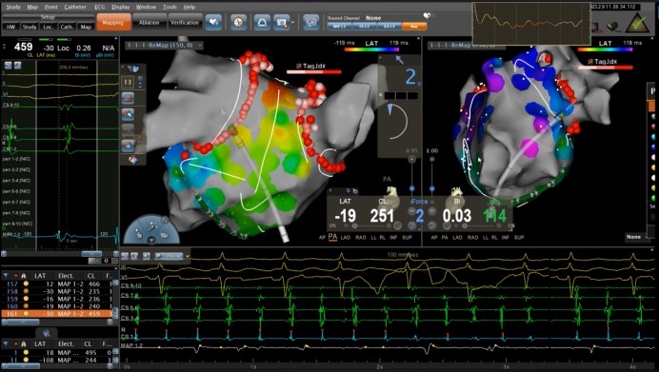659x372 pixels.
Task: Open the dropdown arrow next to camera icon
Action: (292, 22)
